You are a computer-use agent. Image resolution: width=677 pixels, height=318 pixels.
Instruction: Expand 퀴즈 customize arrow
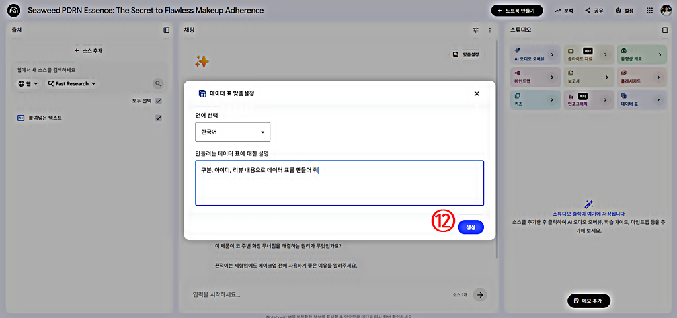552,100
